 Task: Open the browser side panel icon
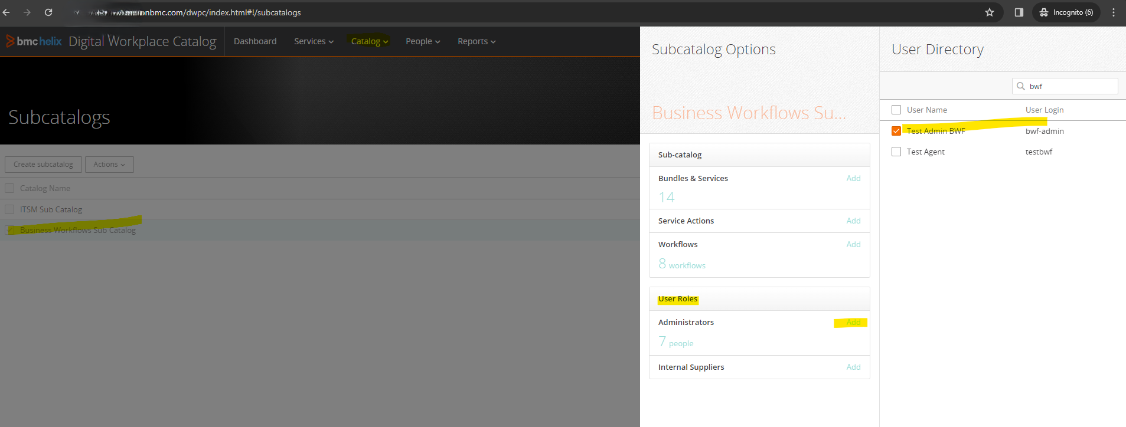pos(1019,12)
